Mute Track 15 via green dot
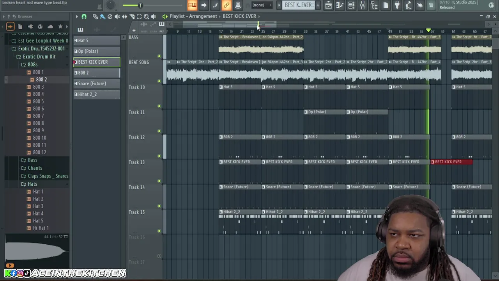499x281 pixels. tap(159, 231)
